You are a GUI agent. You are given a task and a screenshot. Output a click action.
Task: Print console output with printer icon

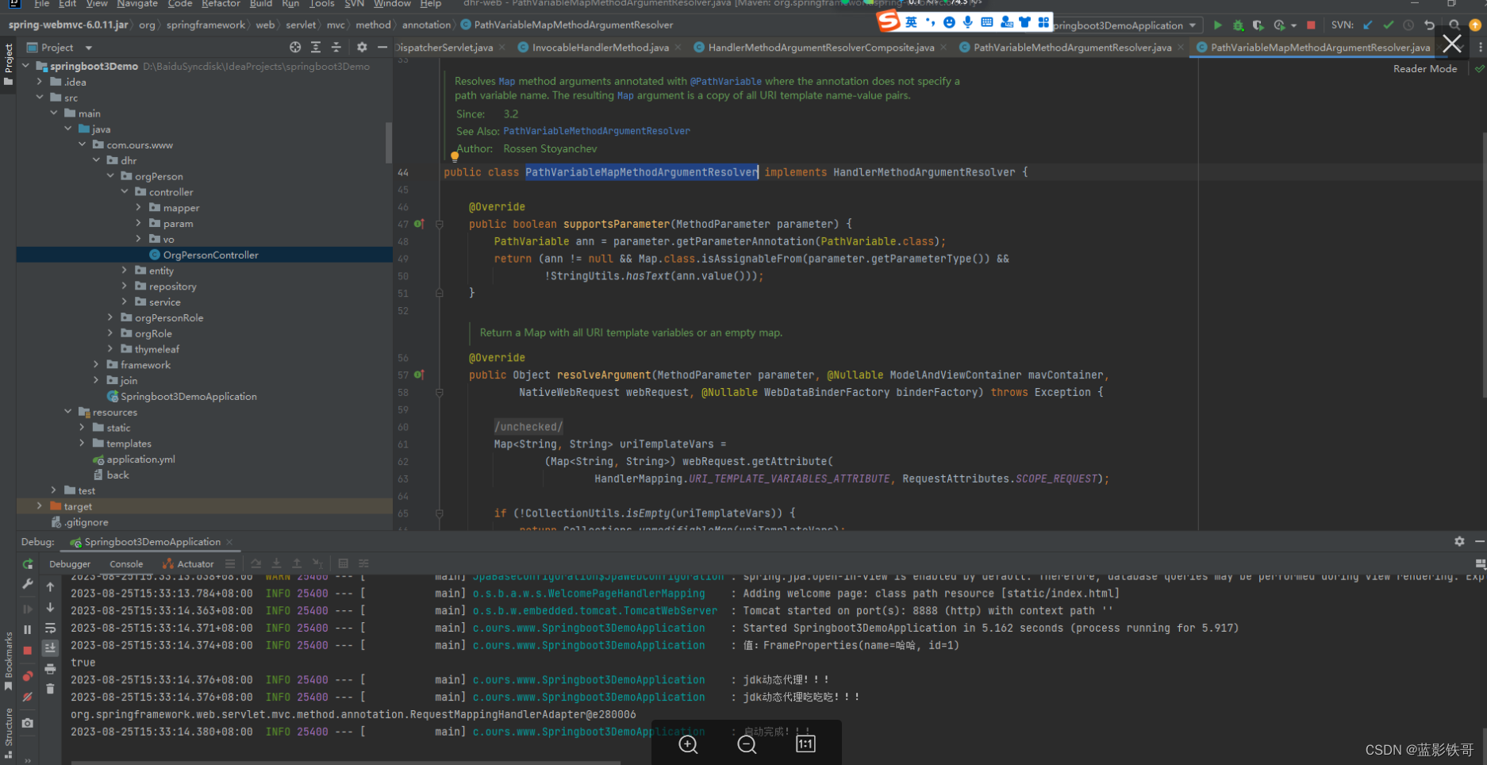tap(50, 669)
